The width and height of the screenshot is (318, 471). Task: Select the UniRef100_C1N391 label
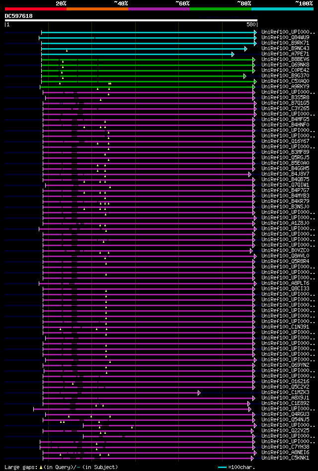pyautogui.click(x=285, y=327)
